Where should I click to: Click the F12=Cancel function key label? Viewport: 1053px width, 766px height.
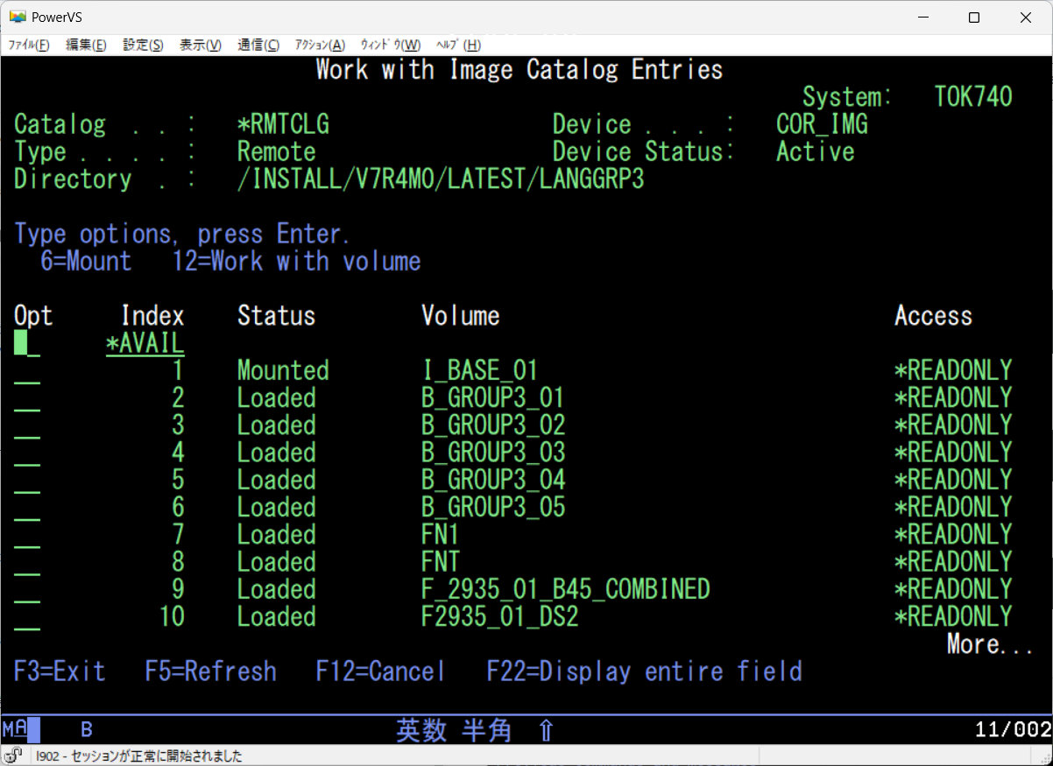(x=381, y=671)
